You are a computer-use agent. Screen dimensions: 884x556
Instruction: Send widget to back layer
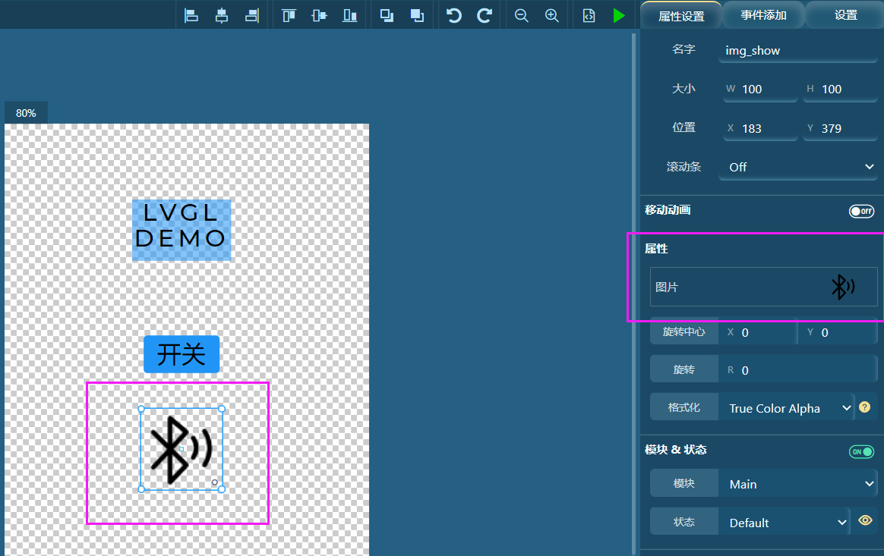point(417,15)
